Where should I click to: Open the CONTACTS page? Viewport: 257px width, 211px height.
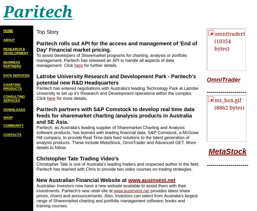(12, 135)
